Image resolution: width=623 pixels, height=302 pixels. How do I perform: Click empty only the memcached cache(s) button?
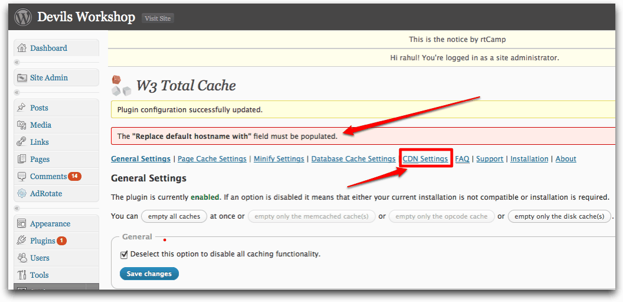coord(312,216)
